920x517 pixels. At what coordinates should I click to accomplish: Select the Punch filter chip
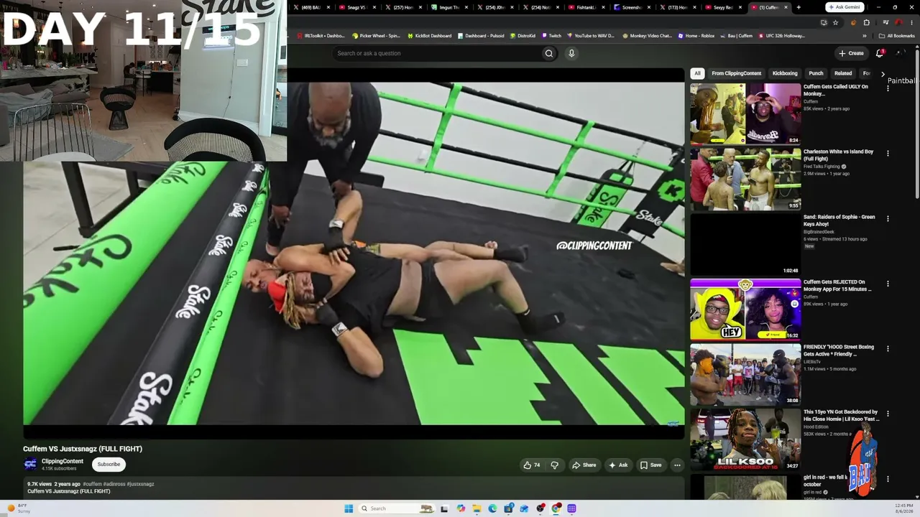click(x=816, y=73)
